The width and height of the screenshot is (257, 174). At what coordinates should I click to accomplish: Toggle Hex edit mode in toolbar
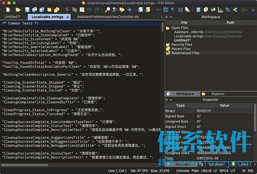158,10
